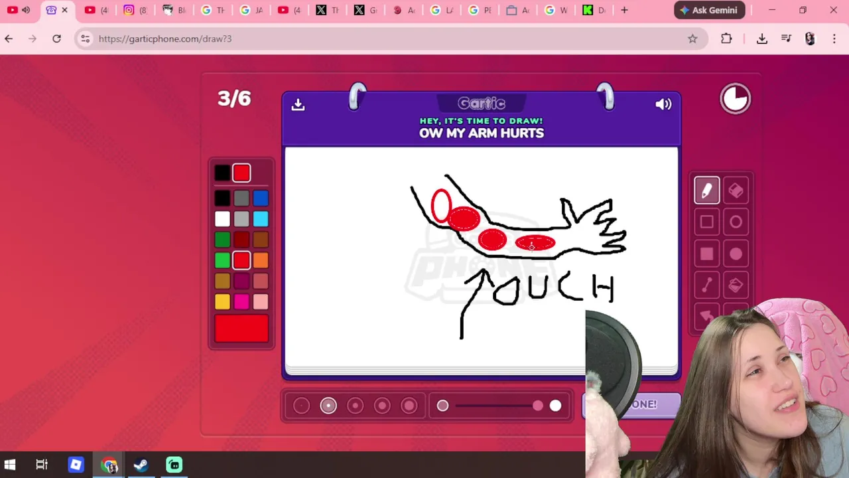
Task: Choose the second brush size
Action: pyautogui.click(x=328, y=406)
